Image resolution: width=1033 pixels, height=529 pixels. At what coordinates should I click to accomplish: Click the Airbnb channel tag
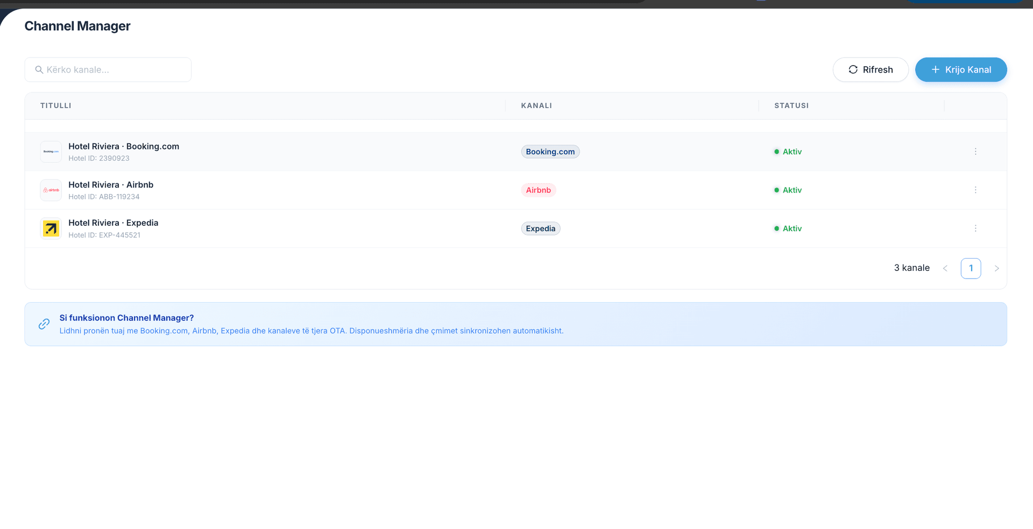(x=539, y=190)
